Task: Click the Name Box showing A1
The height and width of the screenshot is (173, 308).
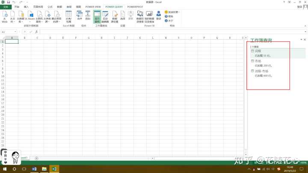Action: point(8,32)
